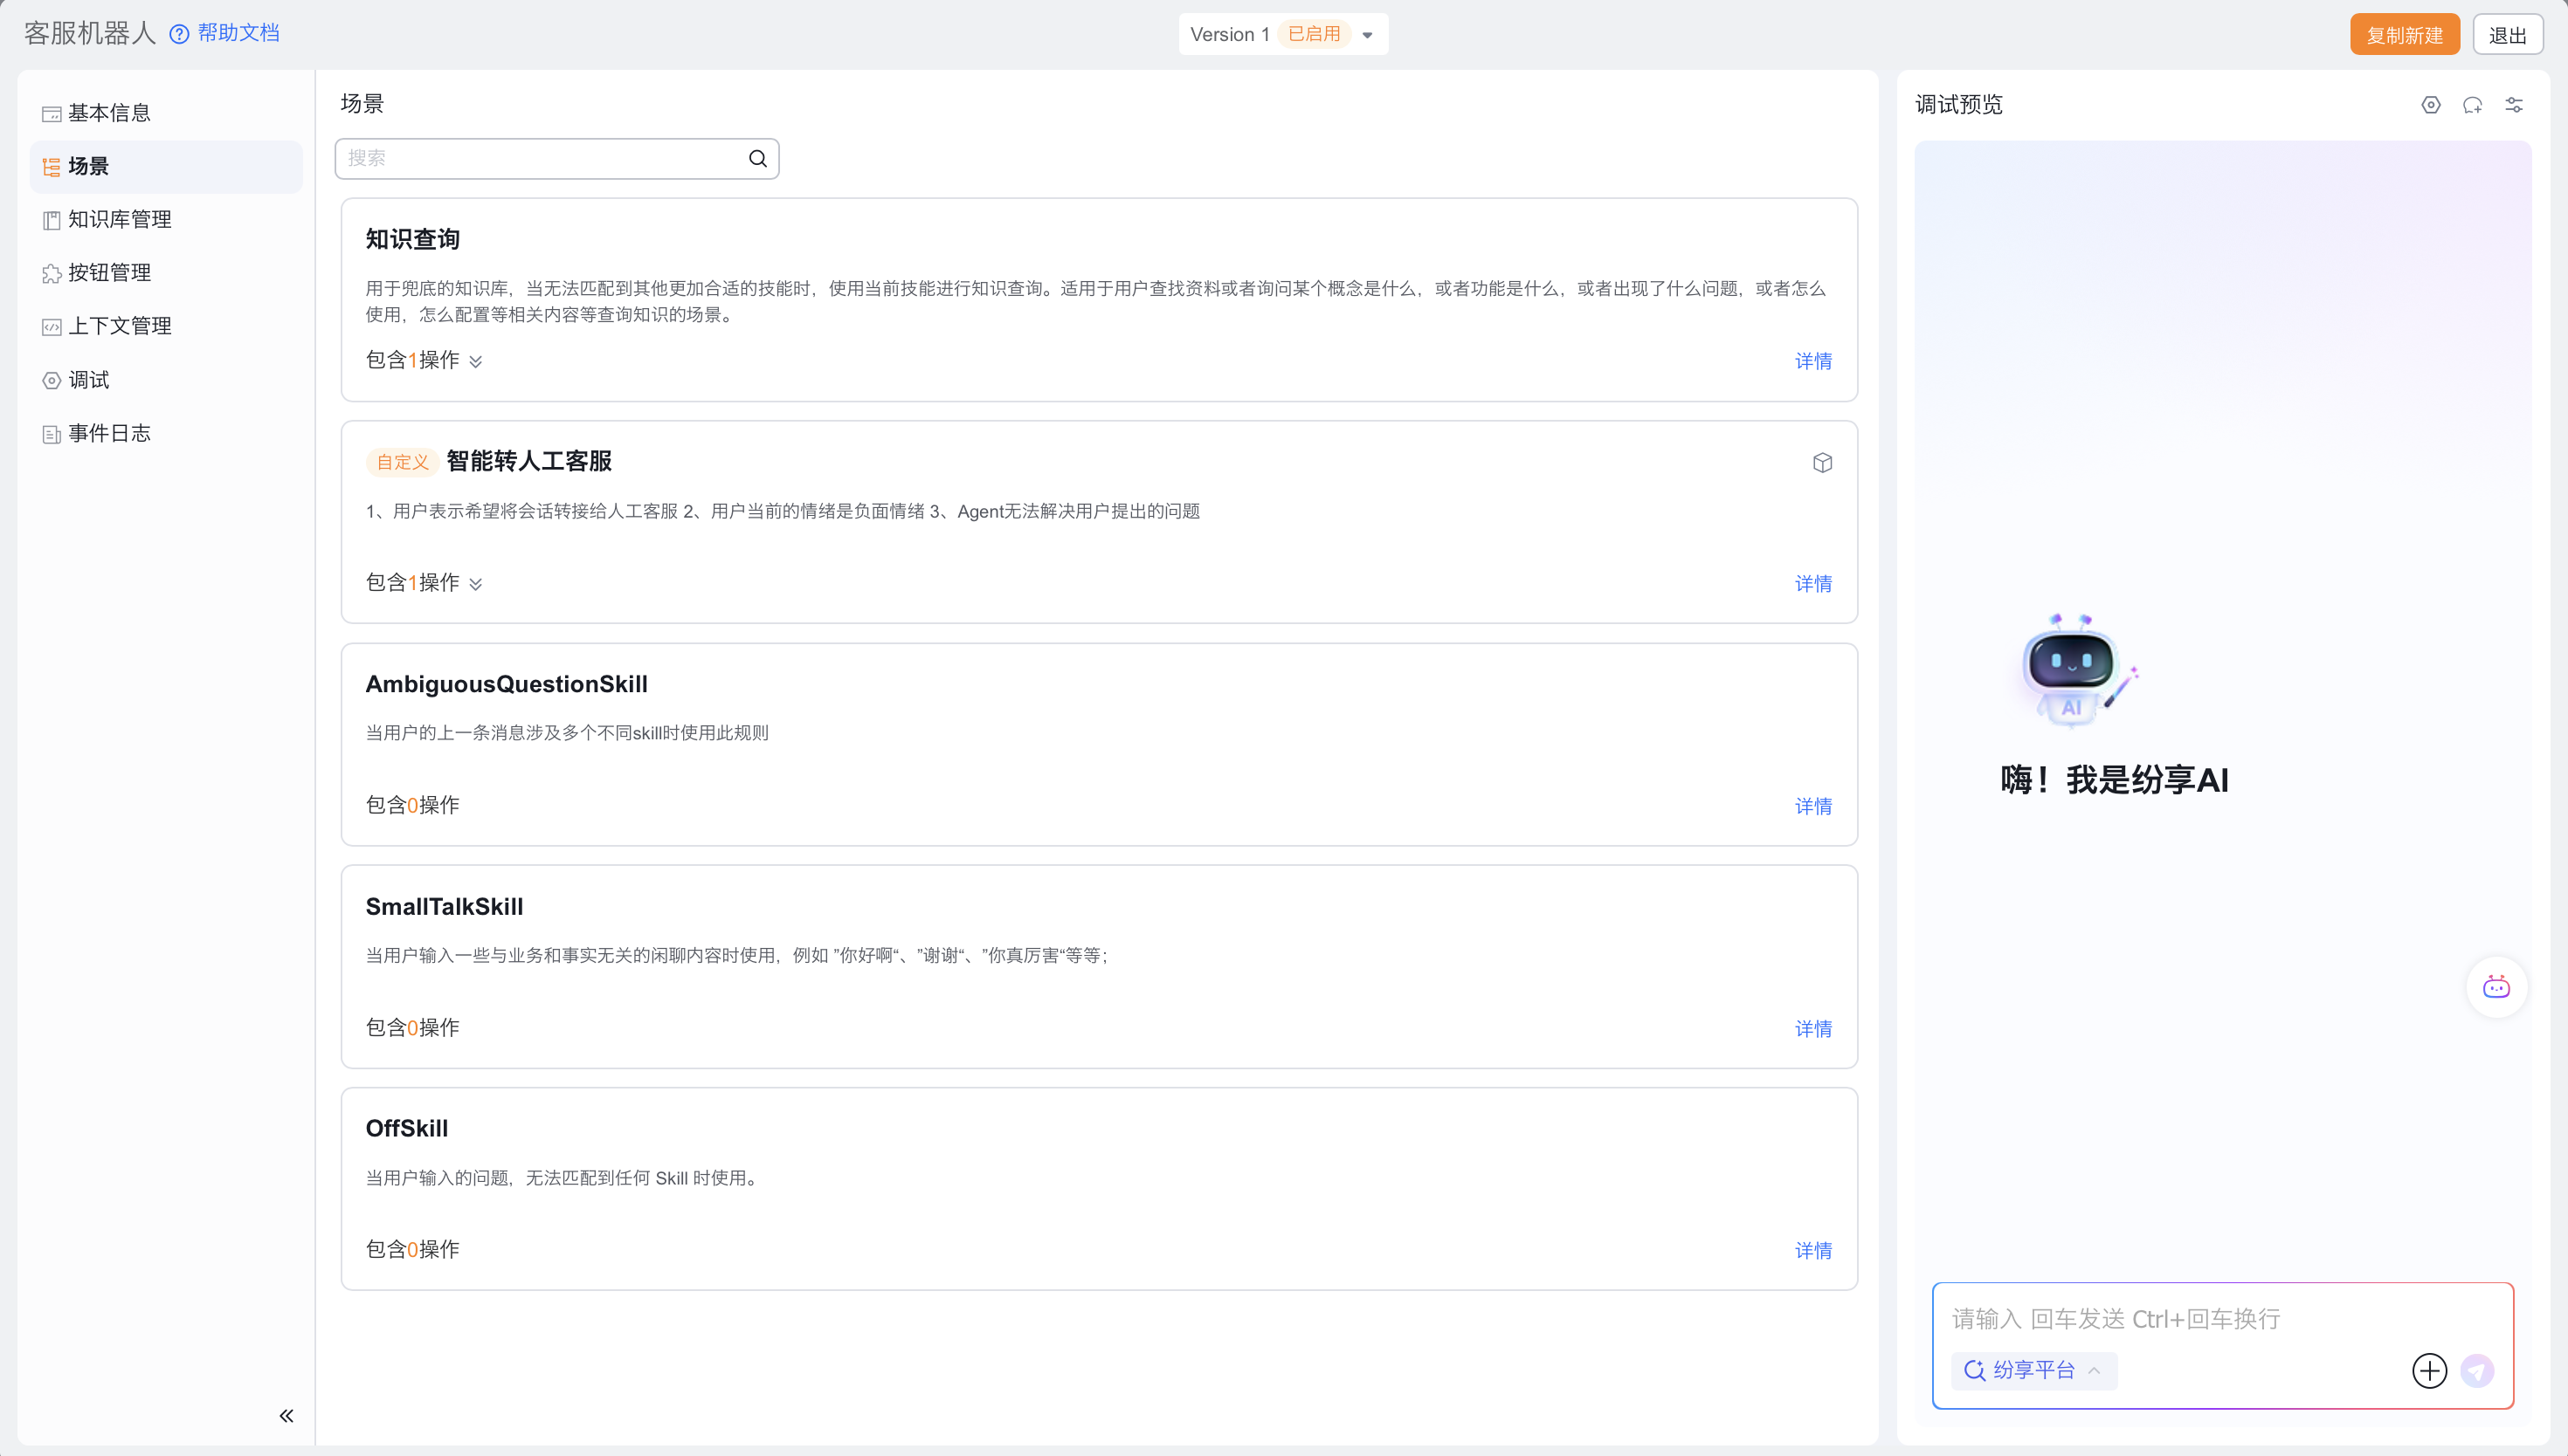
Task: Open 详情 link for SmallTalkSkill
Action: click(1812, 1028)
